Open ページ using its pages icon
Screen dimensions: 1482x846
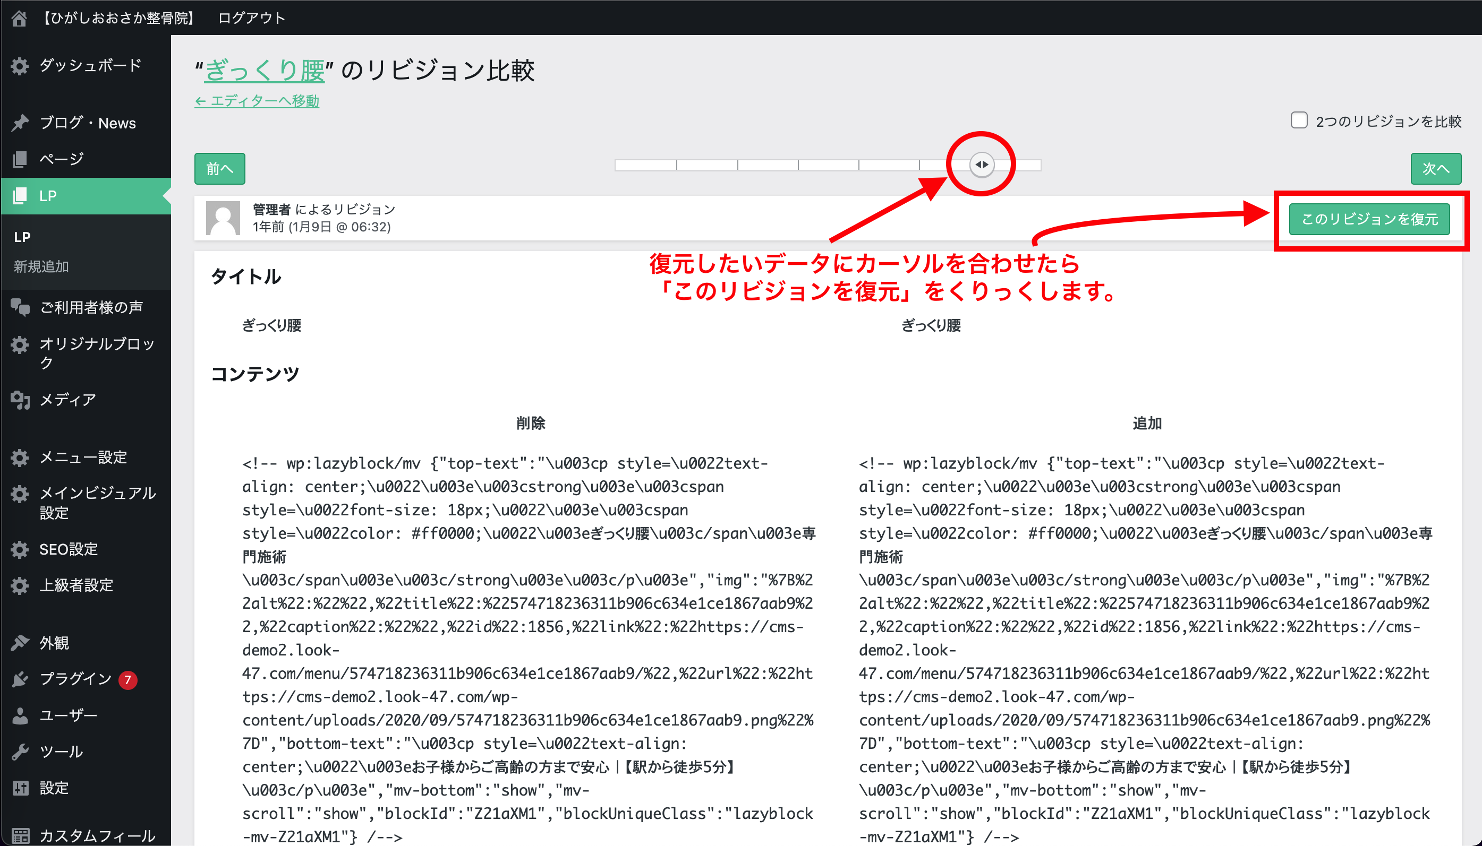[20, 159]
